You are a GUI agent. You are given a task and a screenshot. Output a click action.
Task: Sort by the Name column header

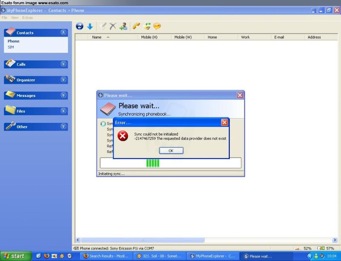coord(113,37)
